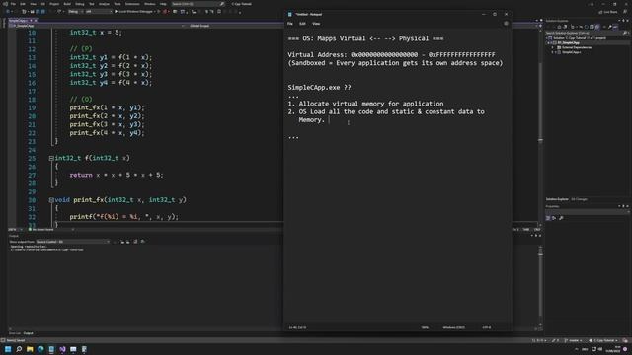The width and height of the screenshot is (632, 355).
Task: Open the Debug configuration dropdown
Action: [75, 12]
